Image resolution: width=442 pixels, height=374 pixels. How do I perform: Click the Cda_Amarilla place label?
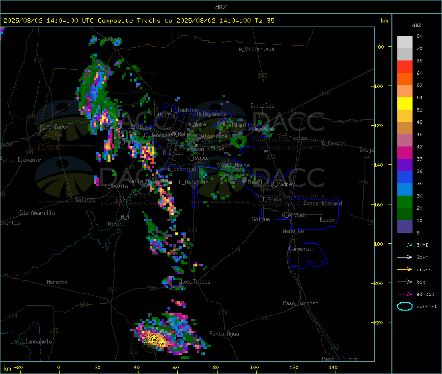[x=37, y=213]
